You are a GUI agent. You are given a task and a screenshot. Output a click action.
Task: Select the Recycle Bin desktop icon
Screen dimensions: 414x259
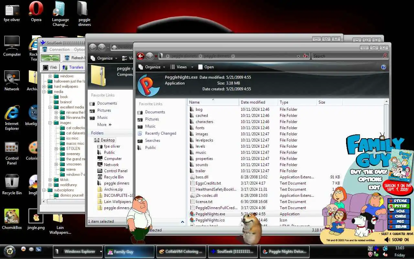(x=12, y=185)
